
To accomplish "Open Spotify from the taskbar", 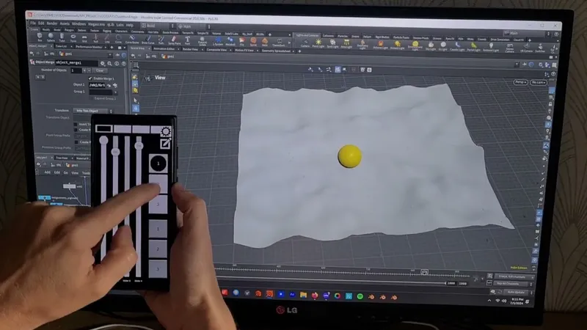I will pyautogui.click(x=360, y=296).
